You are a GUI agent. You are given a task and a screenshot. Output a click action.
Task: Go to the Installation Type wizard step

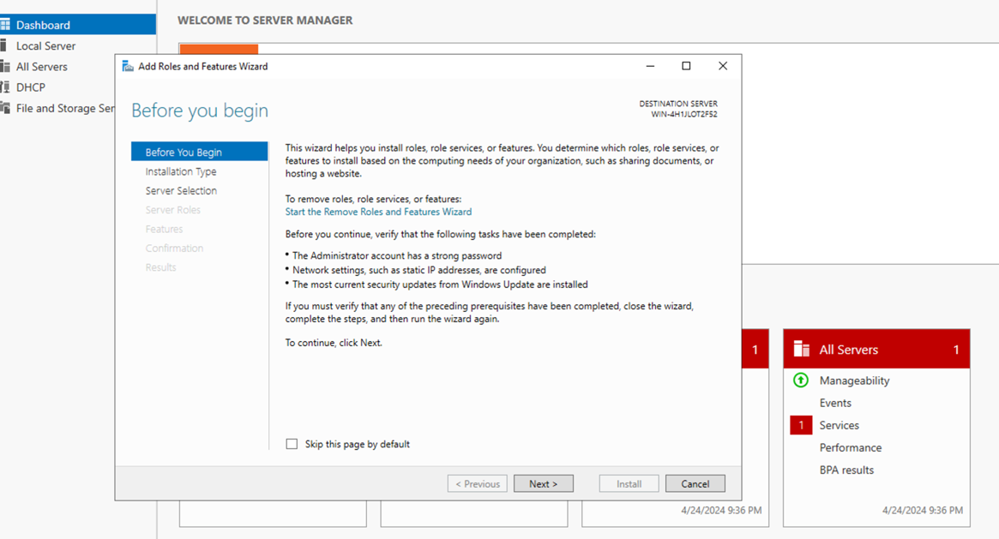pos(181,172)
